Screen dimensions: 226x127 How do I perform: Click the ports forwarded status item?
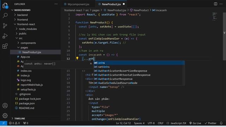(x=26, y=123)
